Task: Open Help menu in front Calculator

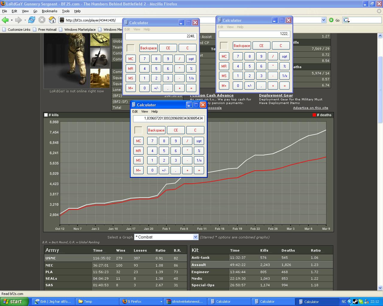Action: [x=154, y=111]
